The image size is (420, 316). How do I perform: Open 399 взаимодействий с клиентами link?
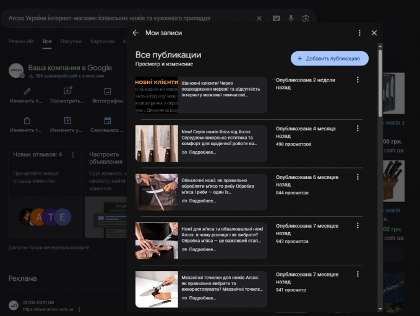click(70, 76)
